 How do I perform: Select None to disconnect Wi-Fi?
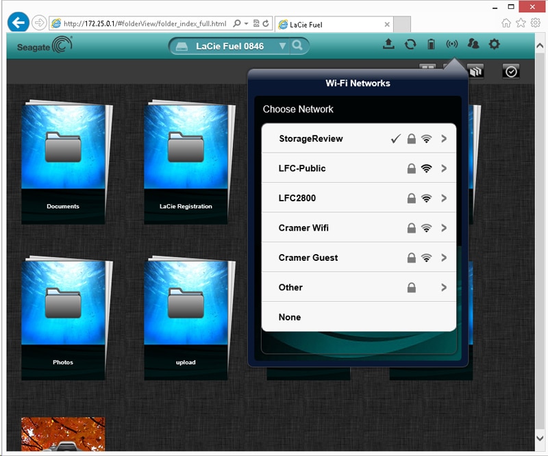(359, 317)
